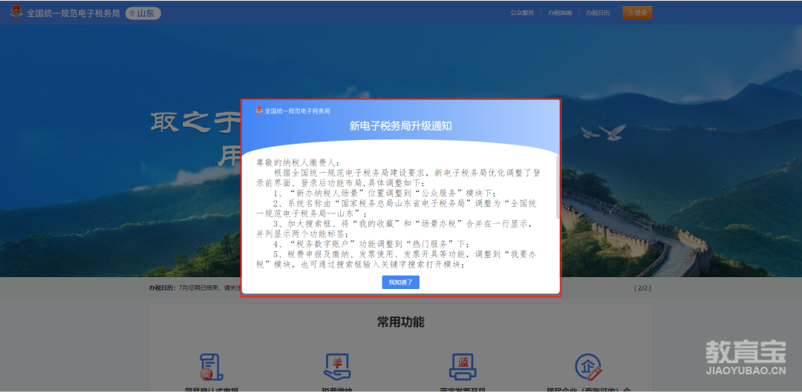Screen dimensions: 802x392
Task: Click the 全国统一规范电子税务局 title in the header
Action: pos(74,13)
